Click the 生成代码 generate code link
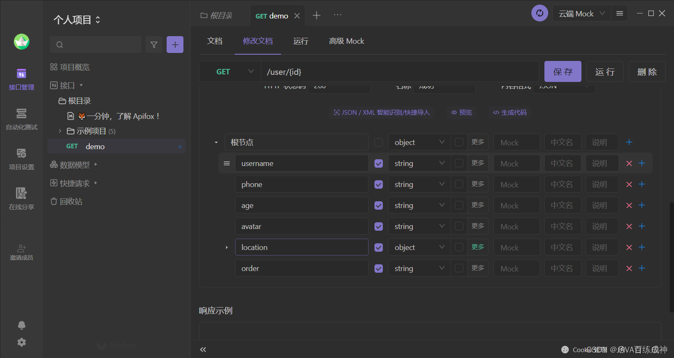Viewport: 674px width, 358px height. [x=510, y=113]
